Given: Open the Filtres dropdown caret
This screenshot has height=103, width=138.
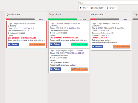Looking at the screenshot, I should 87,8.
